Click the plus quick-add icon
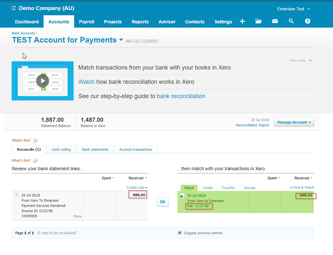 tap(242, 21)
